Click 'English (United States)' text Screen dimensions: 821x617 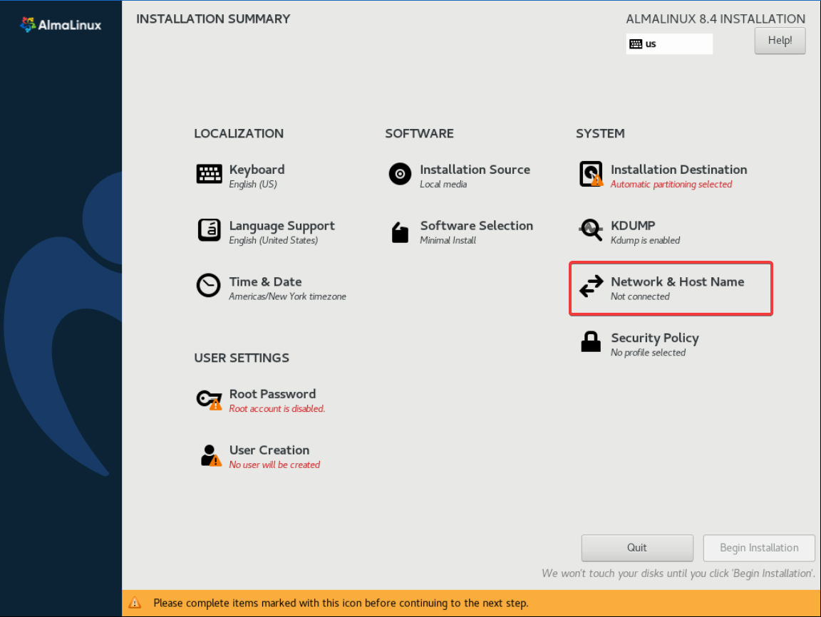coord(274,240)
